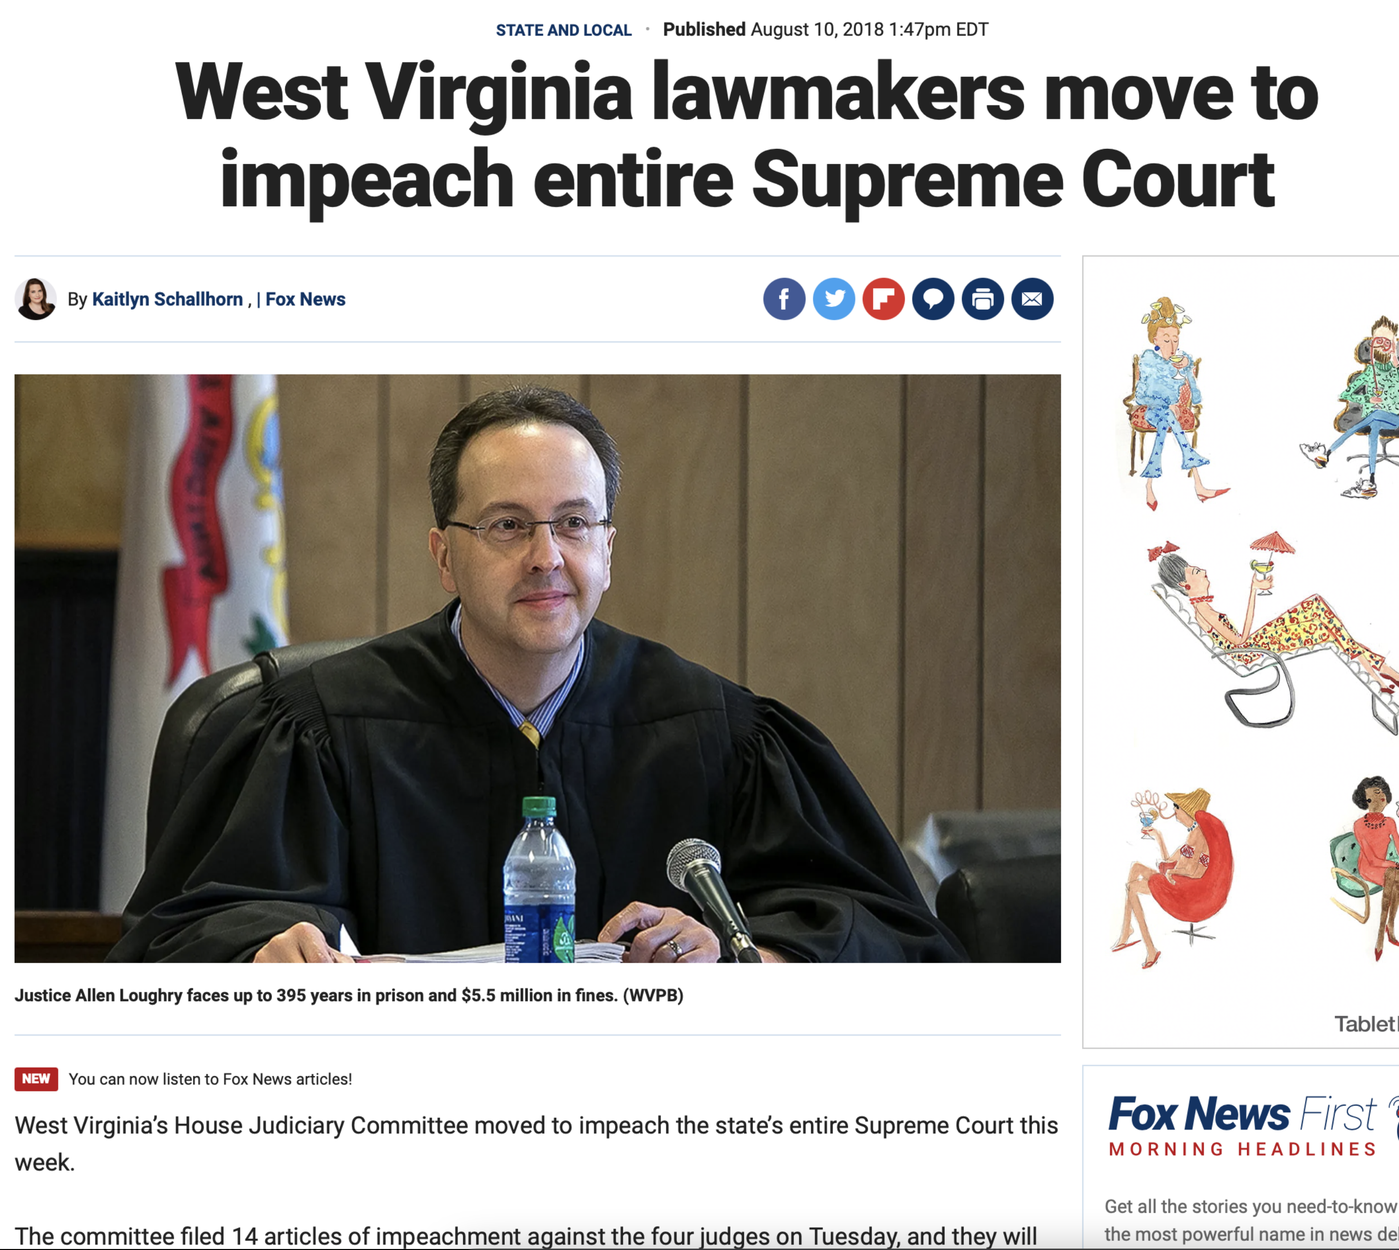Email the article using envelope icon
Screen dimensions: 1399x1250
[1032, 299]
